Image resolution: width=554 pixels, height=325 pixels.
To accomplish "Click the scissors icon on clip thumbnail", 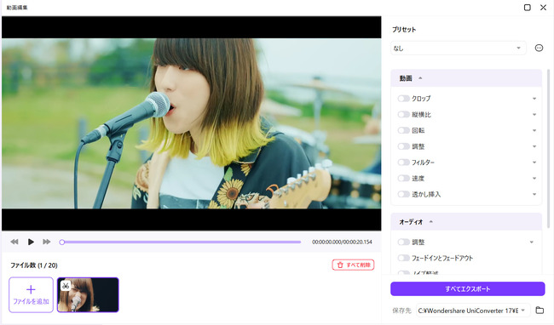I will [x=66, y=286].
